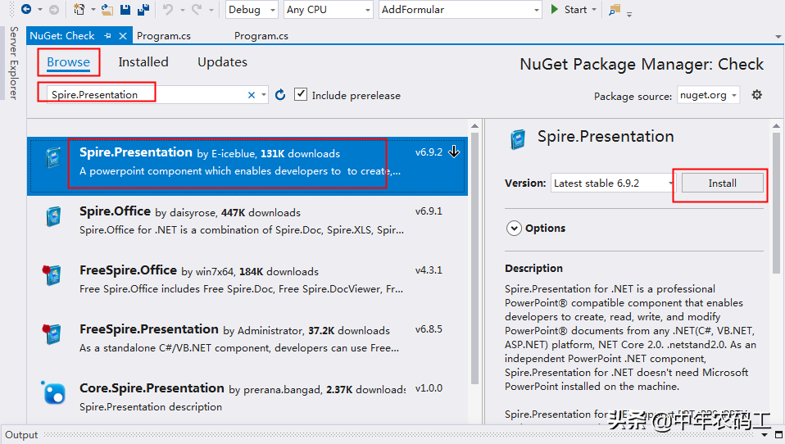The image size is (785, 444).
Task: Click the download arrow next to v6.9.2
Action: (454, 152)
